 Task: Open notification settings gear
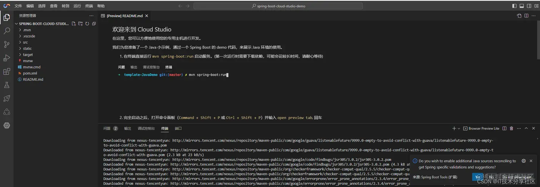coord(524,161)
